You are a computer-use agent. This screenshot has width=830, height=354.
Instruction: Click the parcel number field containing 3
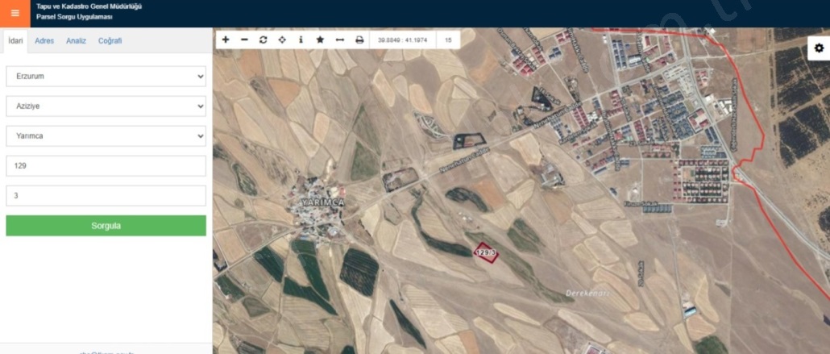coord(106,196)
